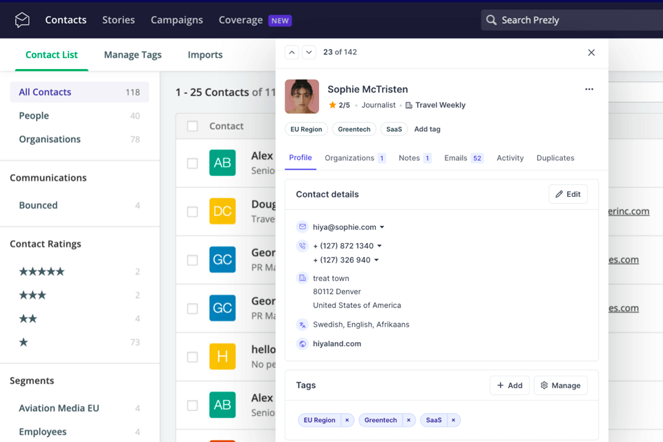Click the phone icon in contact details

point(302,246)
